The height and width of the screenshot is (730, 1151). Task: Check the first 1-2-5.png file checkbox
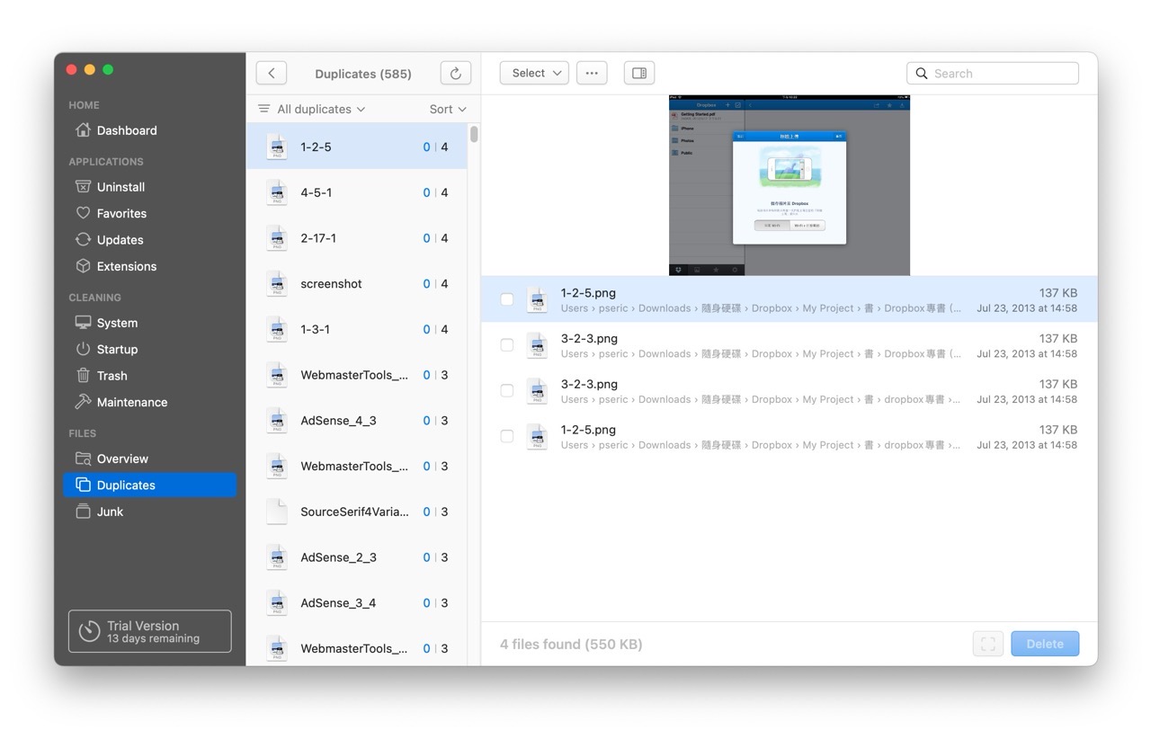[507, 299]
